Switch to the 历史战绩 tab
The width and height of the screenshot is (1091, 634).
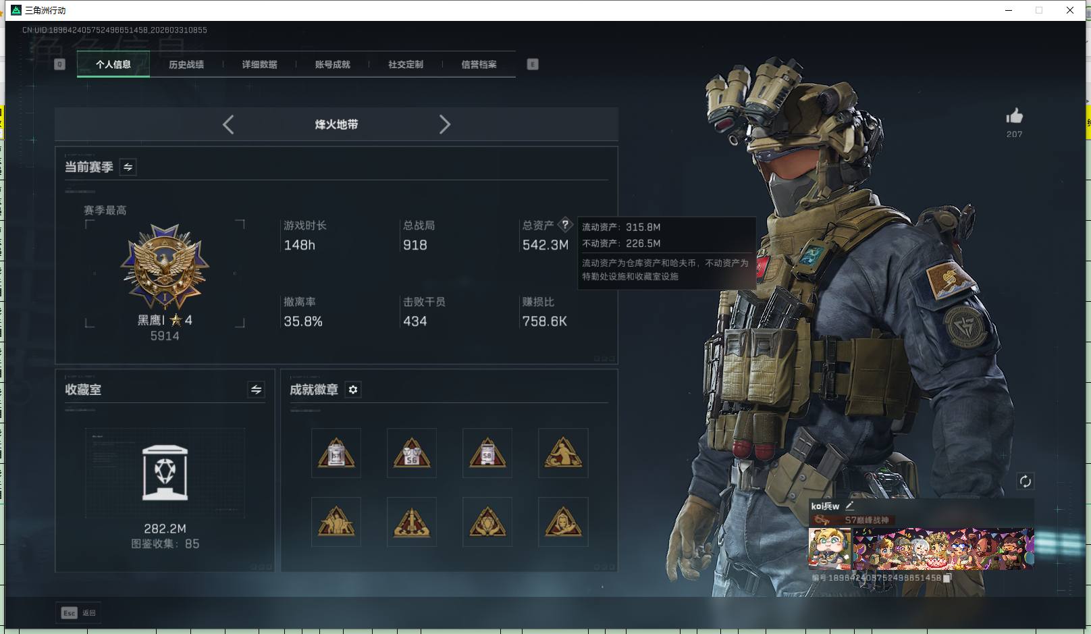(x=186, y=64)
